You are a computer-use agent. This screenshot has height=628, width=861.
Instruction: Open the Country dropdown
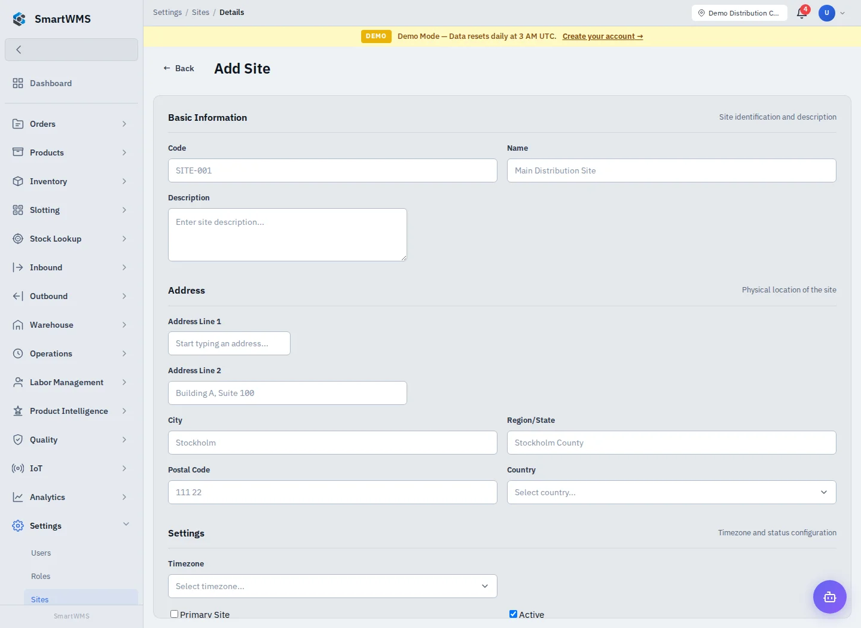[671, 492]
